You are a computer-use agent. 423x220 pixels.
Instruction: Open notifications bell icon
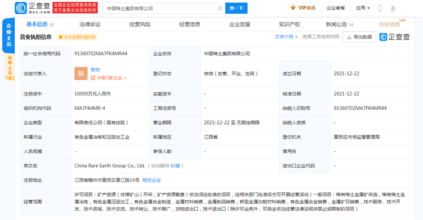pyautogui.click(x=393, y=8)
